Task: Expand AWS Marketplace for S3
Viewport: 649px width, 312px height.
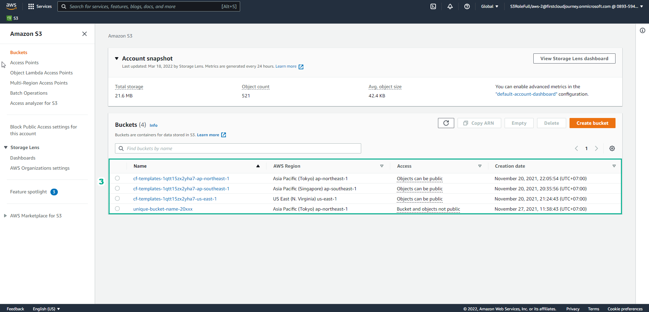Action: 5,216
